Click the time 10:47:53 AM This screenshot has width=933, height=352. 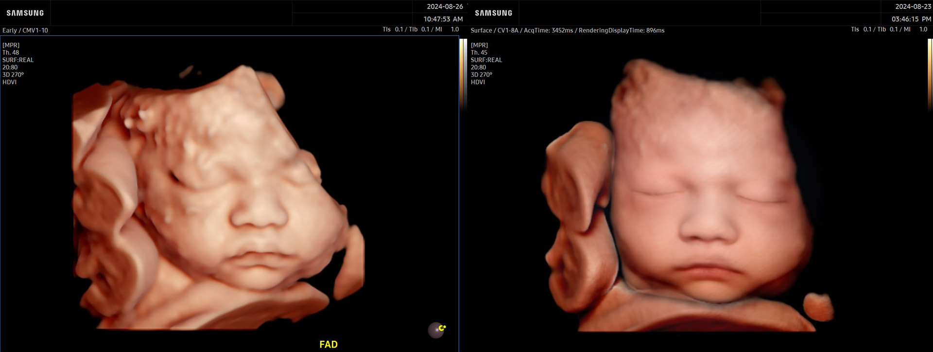(443, 19)
